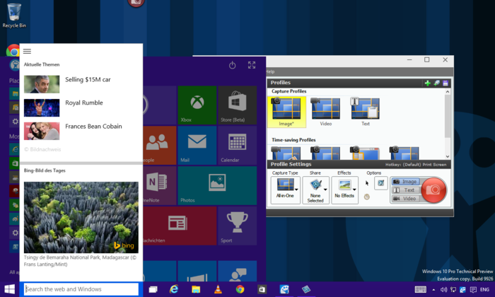Screen dimensions: 495x297
Task: Click the profiles list scroll-down arrow
Action: pos(448,156)
